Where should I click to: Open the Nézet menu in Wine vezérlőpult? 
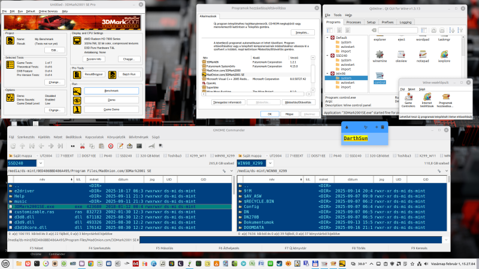tap(411, 89)
